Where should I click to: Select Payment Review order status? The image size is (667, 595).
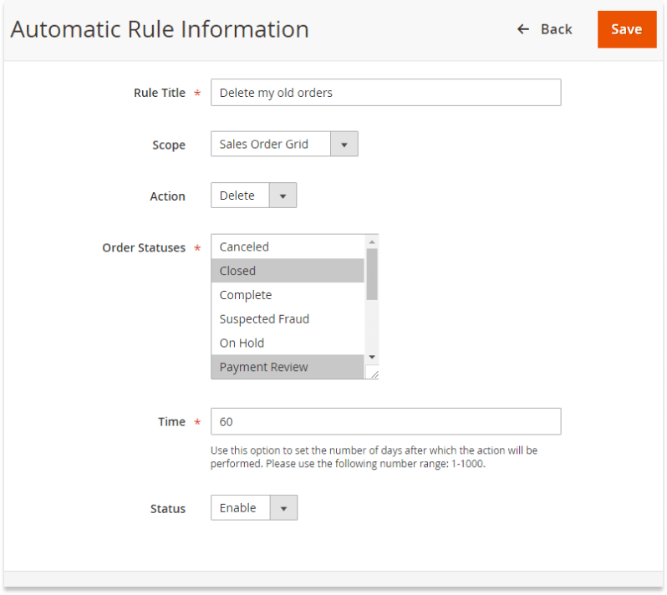[x=288, y=367]
